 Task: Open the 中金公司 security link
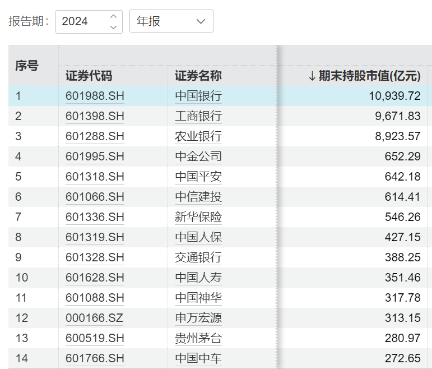tap(198, 156)
